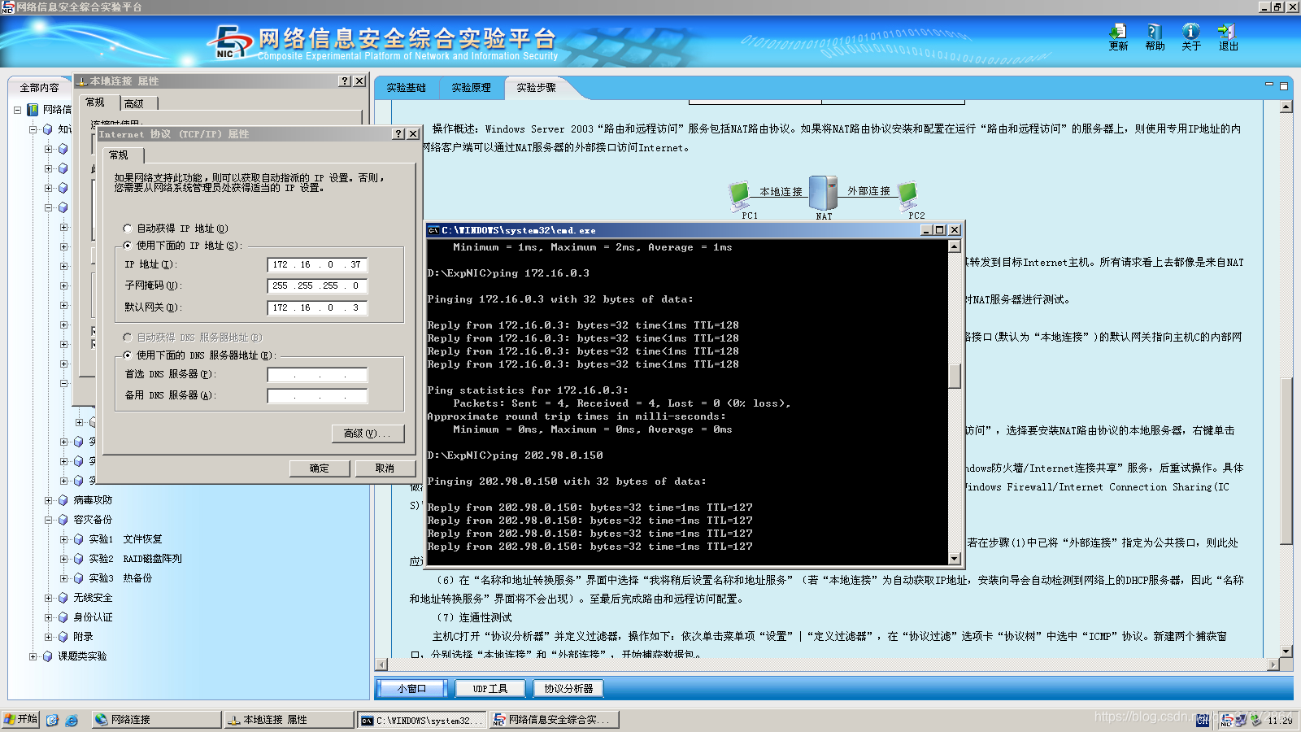This screenshot has width=1301, height=732.
Task: Click cube icon beside 实验3 热备份
Action: [x=78, y=578]
